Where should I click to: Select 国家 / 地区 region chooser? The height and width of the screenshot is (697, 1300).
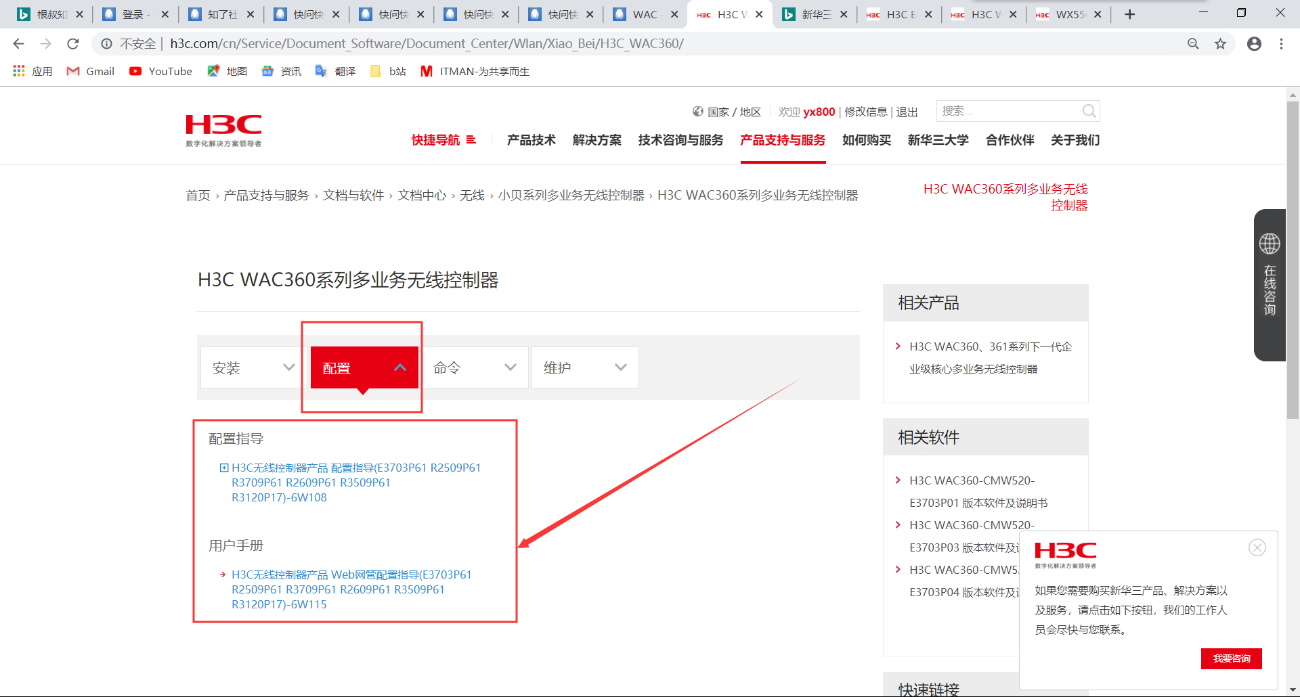click(727, 112)
